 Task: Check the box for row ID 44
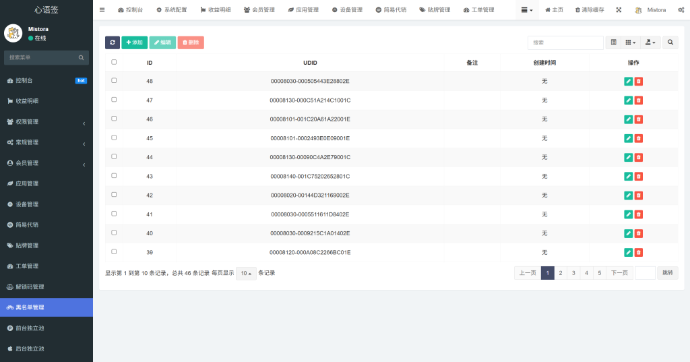pos(114,156)
